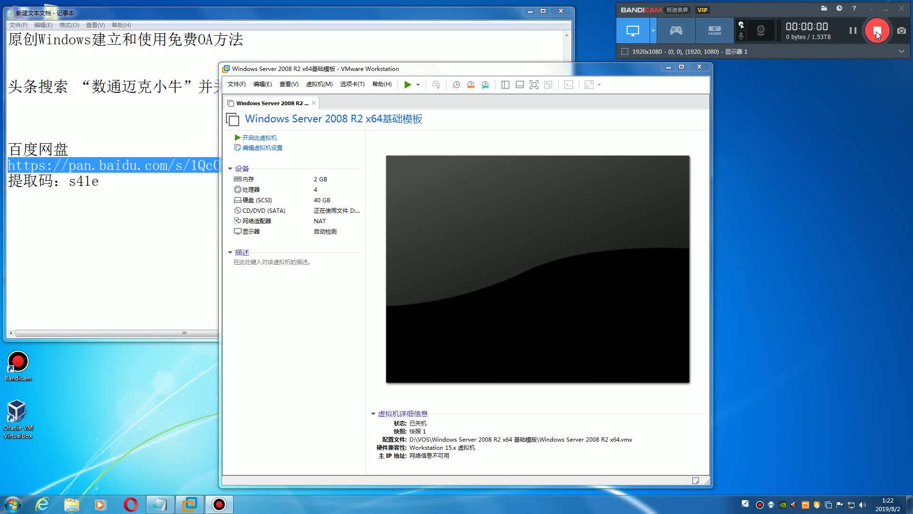Toggle Bandicam webcam overlay
Viewport: 913px width, 514px height.
tap(761, 31)
